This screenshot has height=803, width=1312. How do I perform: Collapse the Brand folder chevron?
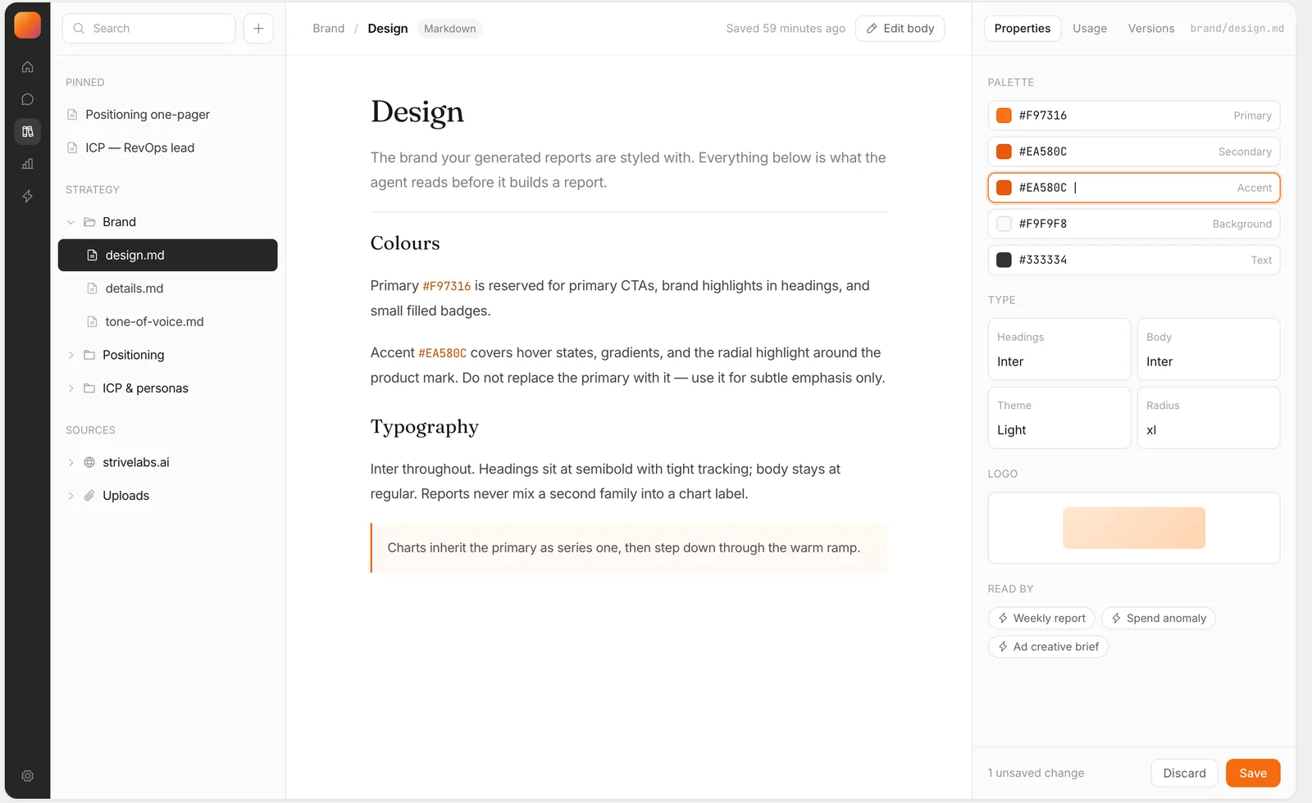pyautogui.click(x=71, y=222)
